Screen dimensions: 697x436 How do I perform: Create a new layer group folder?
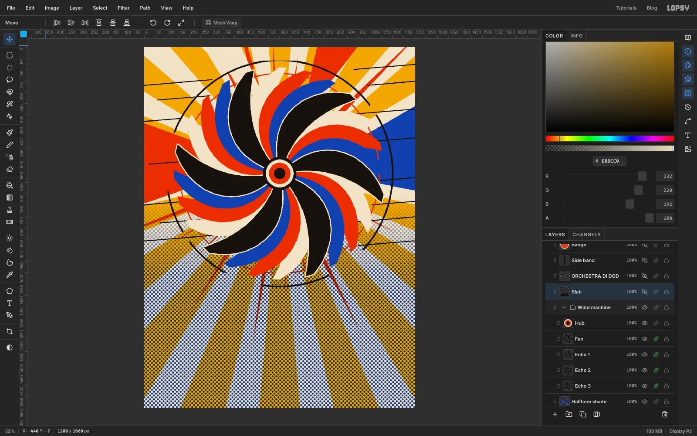[569, 414]
